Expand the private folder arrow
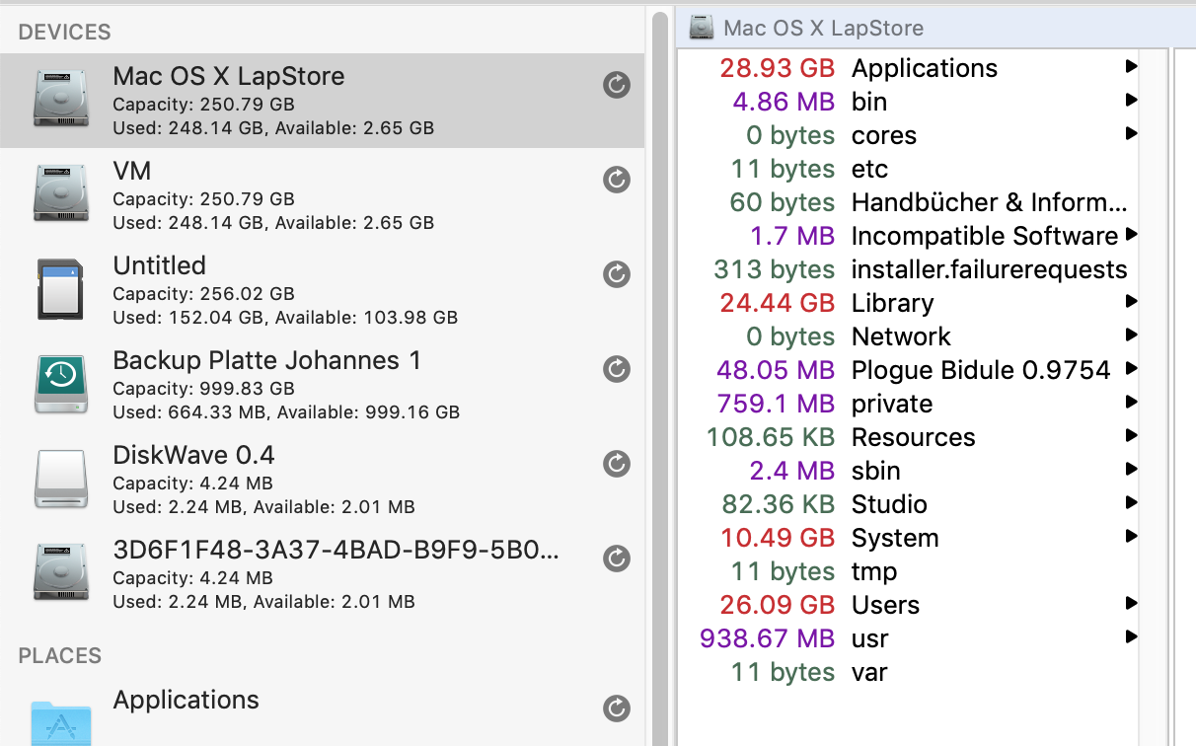Screen dimensions: 1196x746 click(x=1131, y=403)
